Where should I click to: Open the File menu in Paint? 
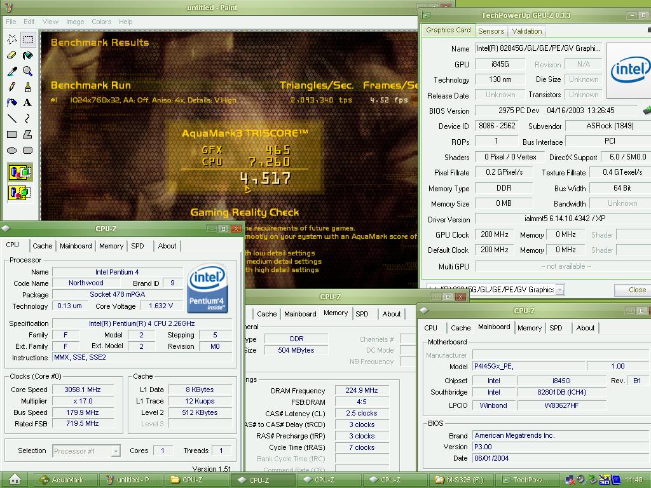[x=11, y=22]
